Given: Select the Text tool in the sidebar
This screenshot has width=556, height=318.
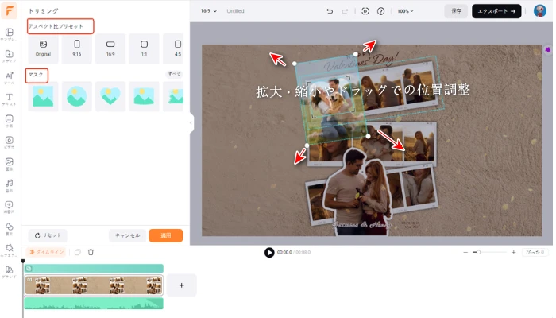Looking at the screenshot, I should click(10, 99).
